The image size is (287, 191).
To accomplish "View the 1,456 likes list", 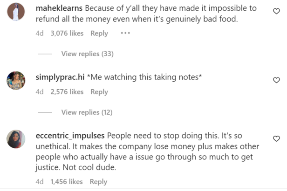I will tap(67, 182).
